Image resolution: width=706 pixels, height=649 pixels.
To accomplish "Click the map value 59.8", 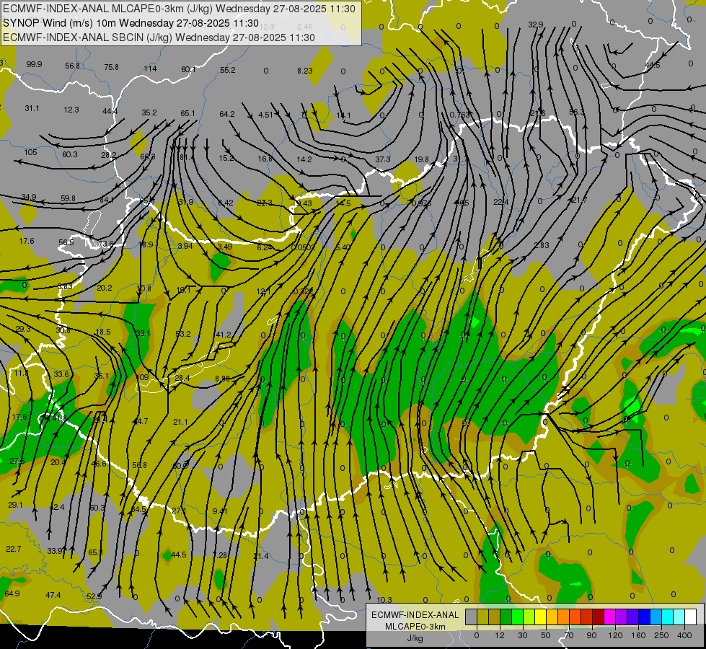I will [68, 198].
